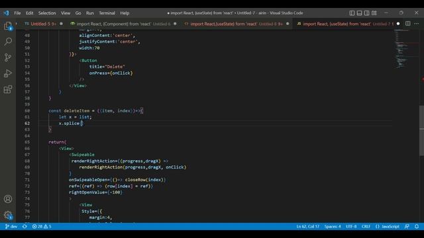Click Ln 62, Col 17 cursor position
The image size is (424, 238).
click(307, 226)
